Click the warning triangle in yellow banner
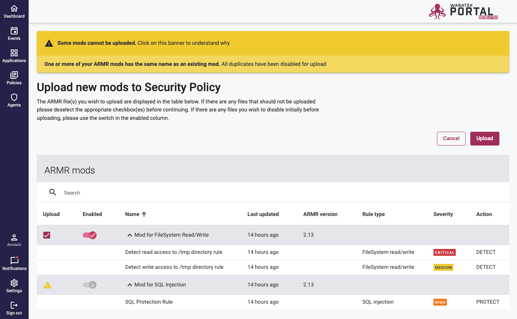 pyautogui.click(x=49, y=43)
